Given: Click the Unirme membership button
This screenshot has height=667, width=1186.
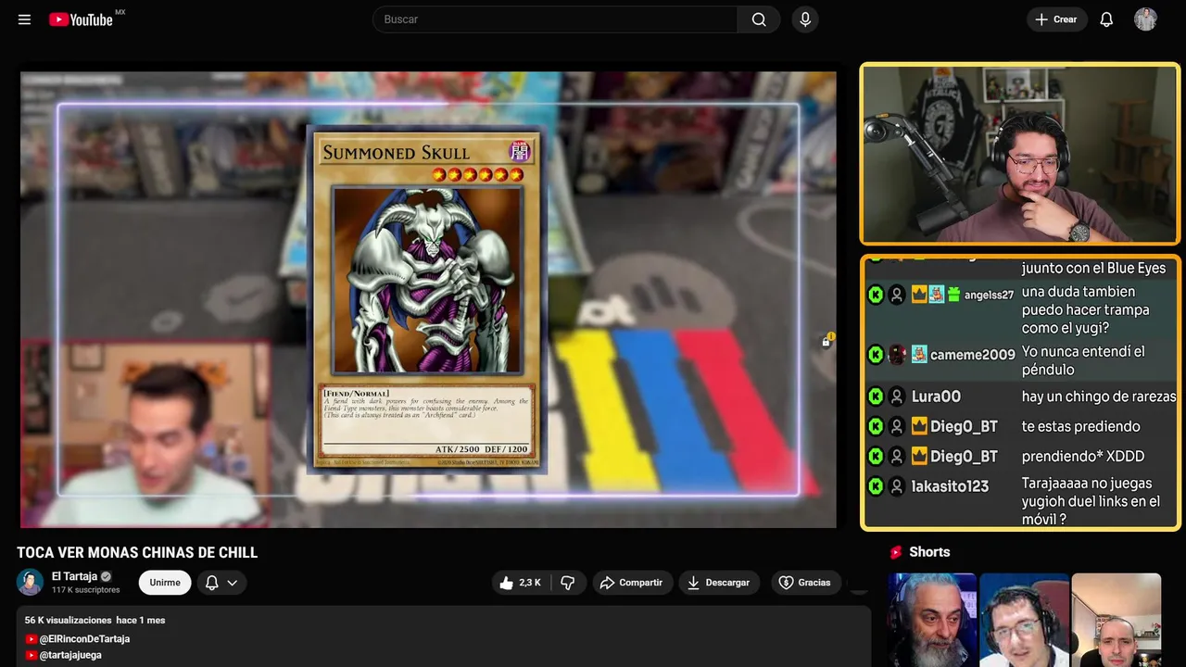Looking at the screenshot, I should coord(165,583).
